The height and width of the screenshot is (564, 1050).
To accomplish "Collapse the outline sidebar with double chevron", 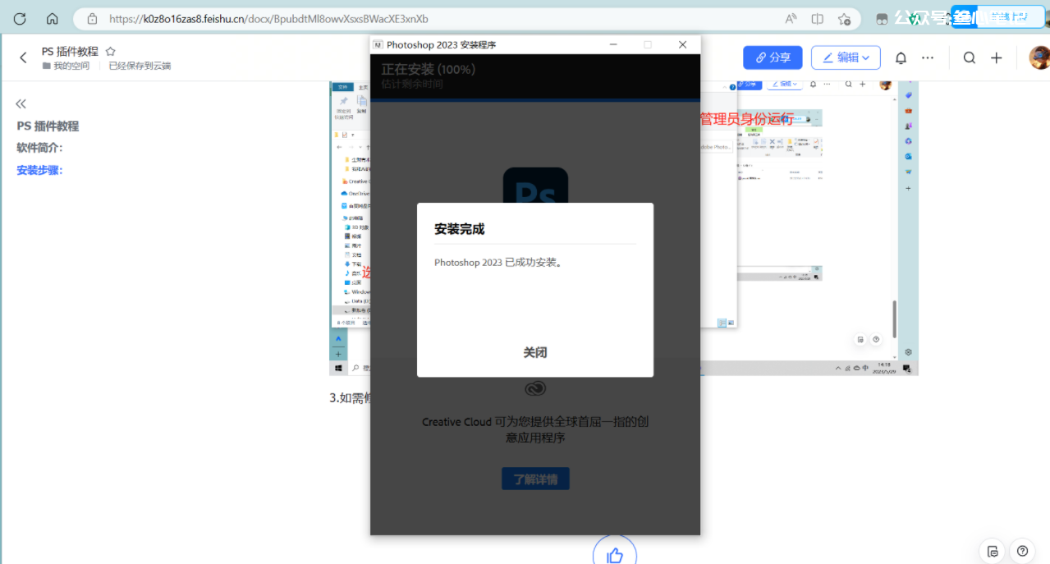I will point(21,103).
